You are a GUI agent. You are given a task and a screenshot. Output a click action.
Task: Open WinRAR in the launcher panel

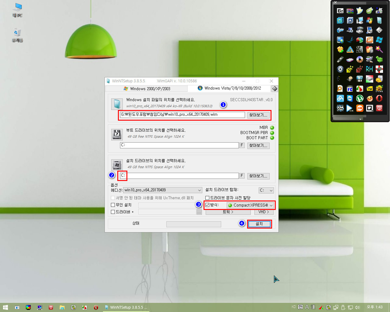pyautogui.click(x=350, y=11)
